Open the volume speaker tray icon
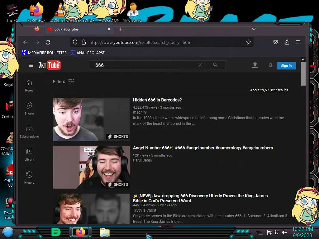The image size is (319, 239). coord(284,232)
